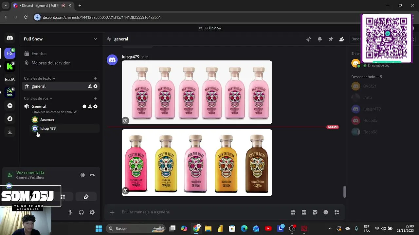
Task: Open the six pink bottles image
Action: [x=197, y=92]
